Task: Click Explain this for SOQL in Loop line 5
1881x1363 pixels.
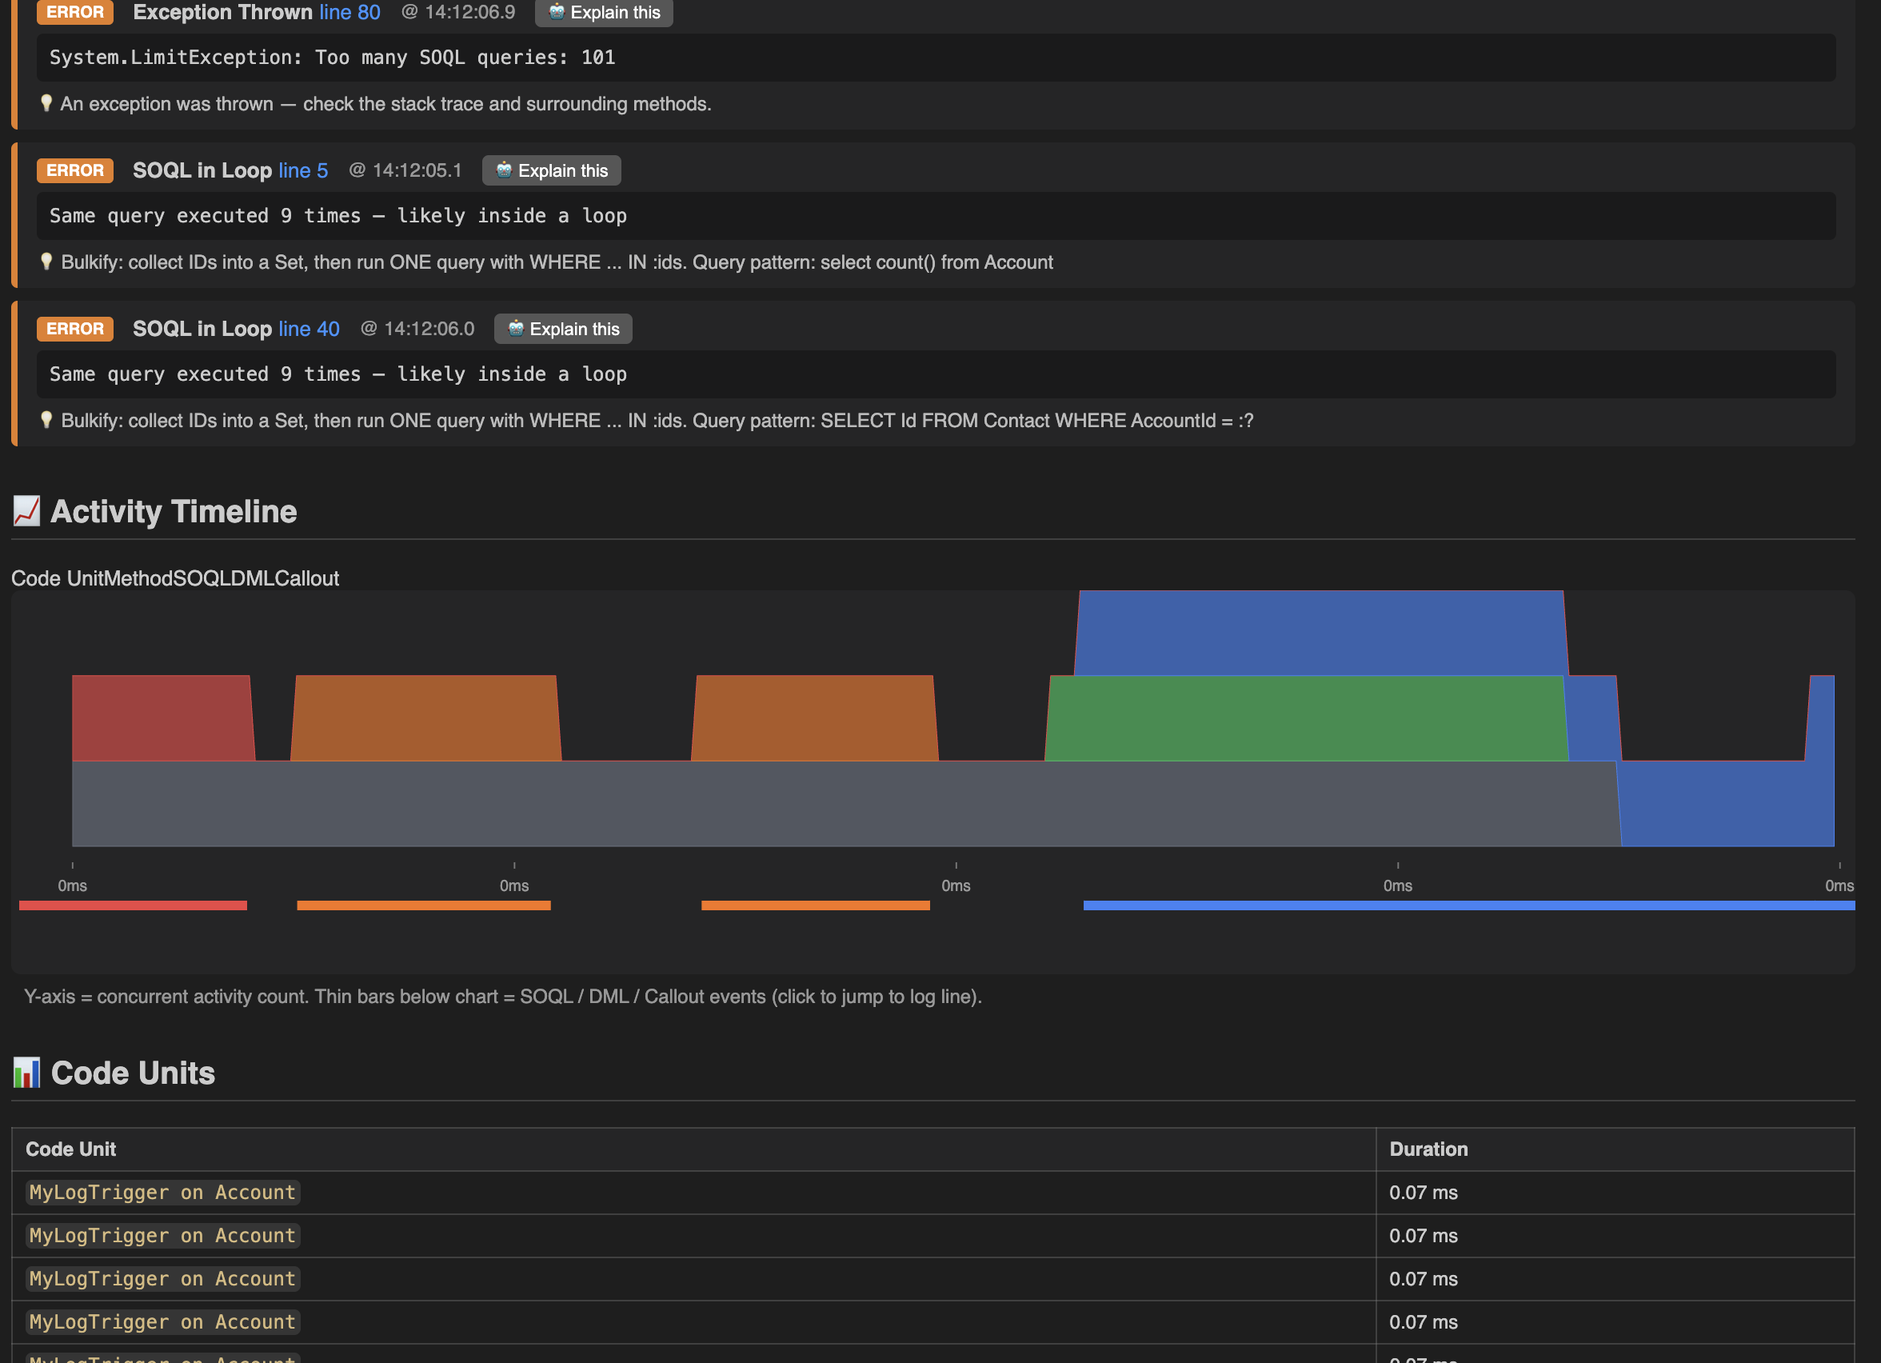Action: (x=552, y=170)
